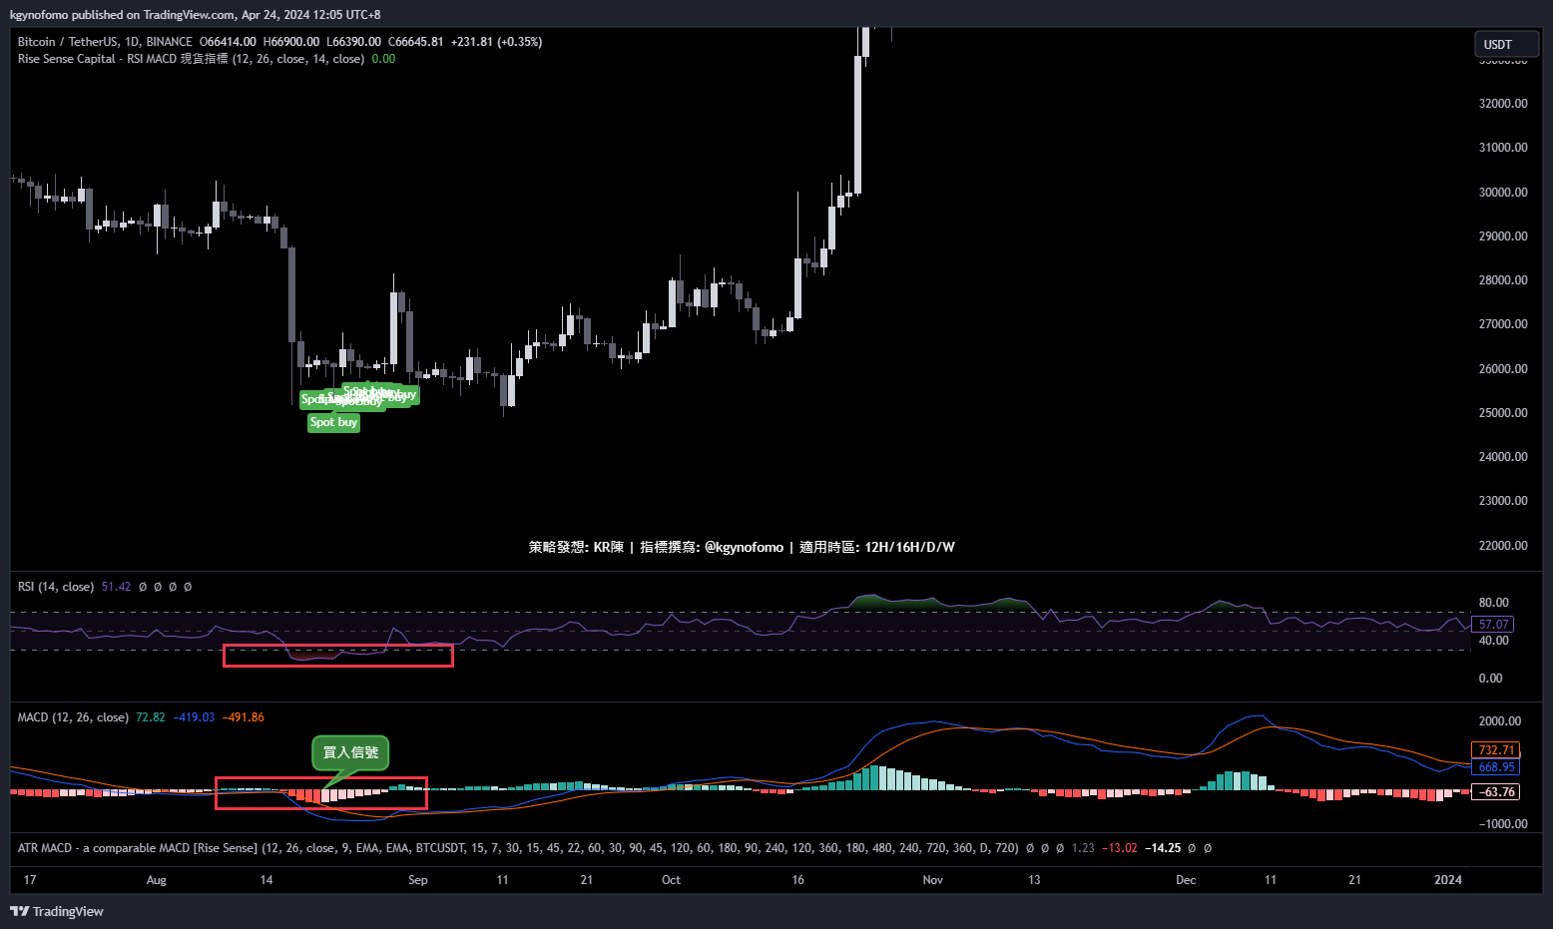Click the Aug label on time axis

157,880
